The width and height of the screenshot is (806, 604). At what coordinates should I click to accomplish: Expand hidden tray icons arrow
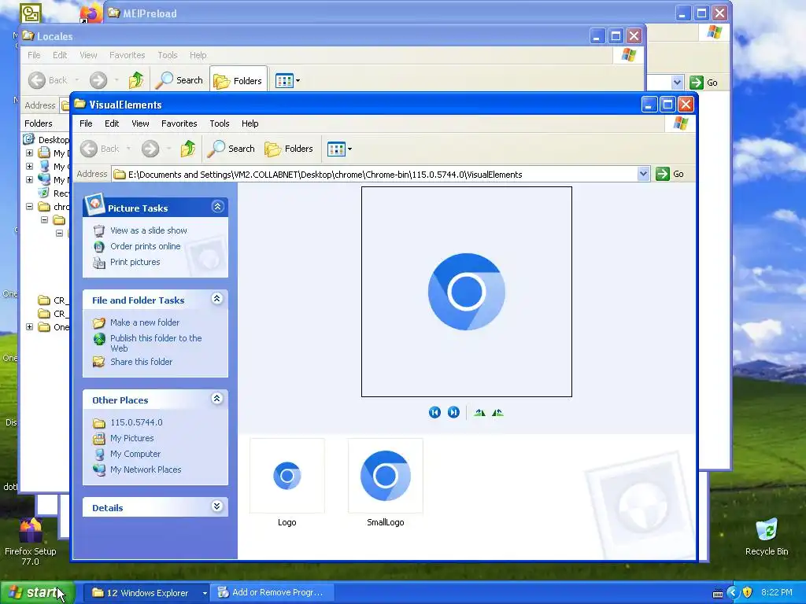coord(733,593)
